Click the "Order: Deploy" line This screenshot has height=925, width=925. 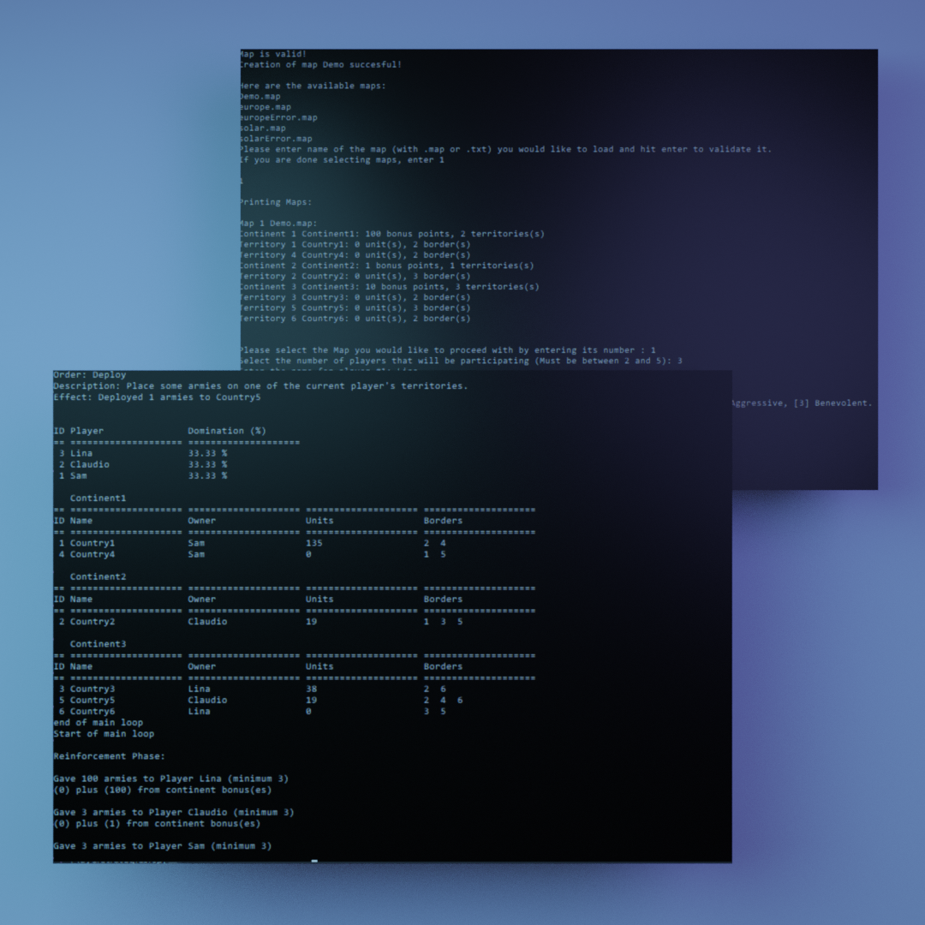(90, 374)
